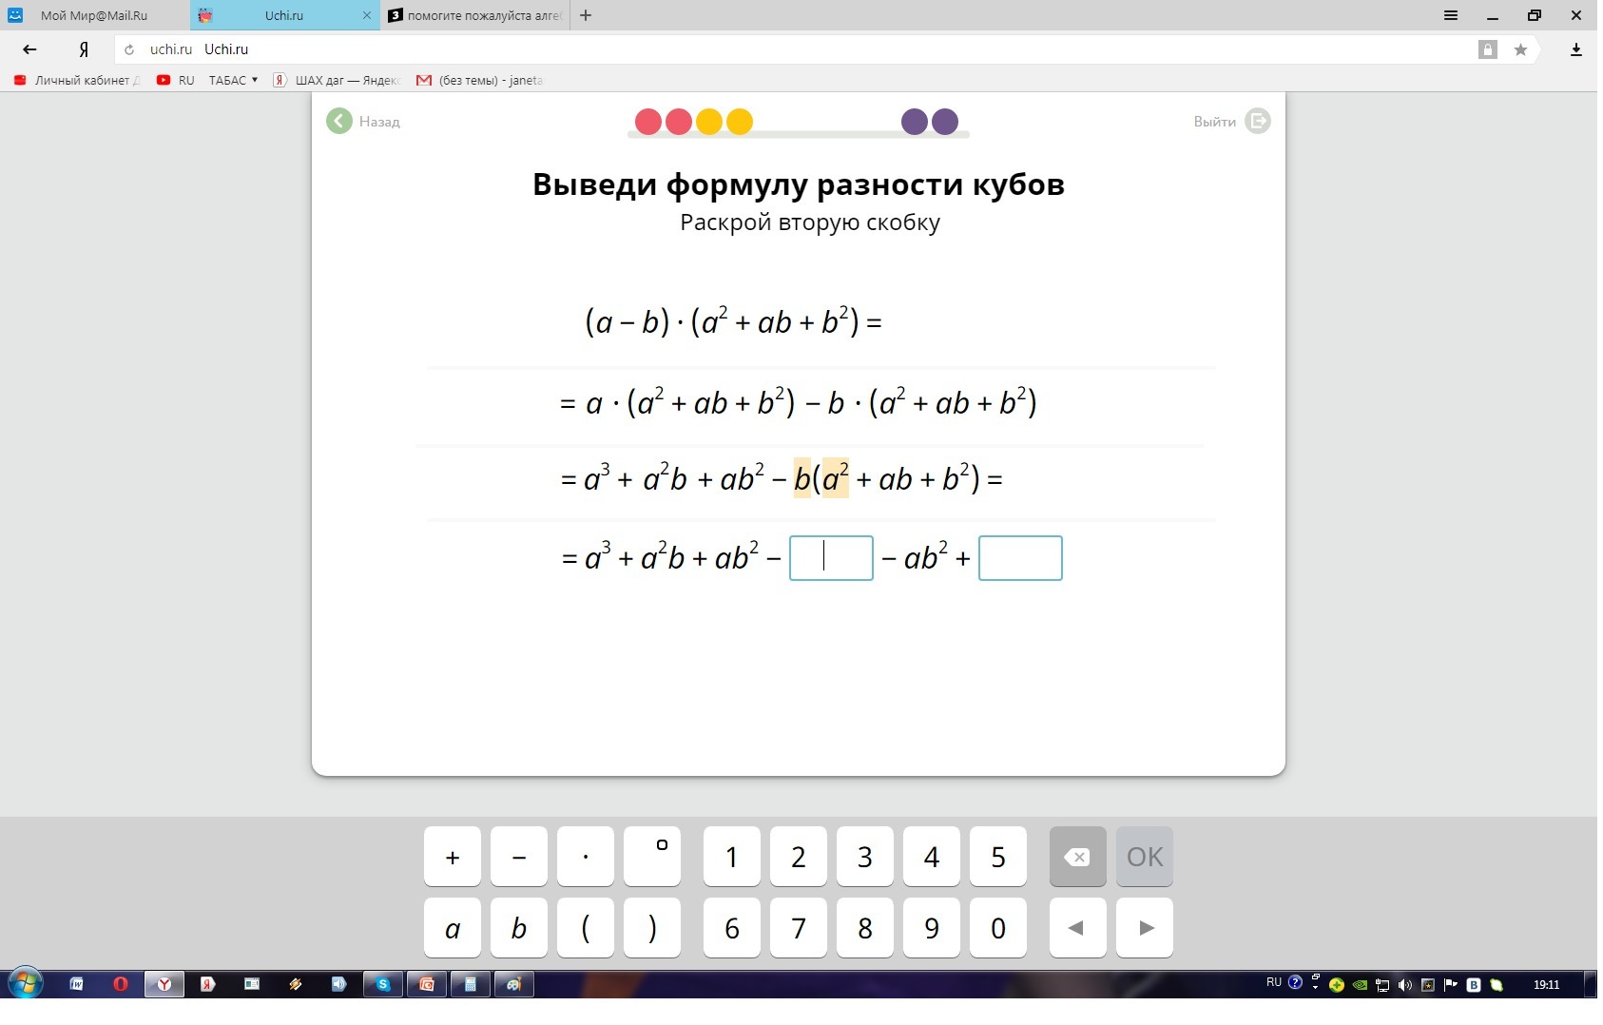Click the NVIDIA icon in system tray
Image resolution: width=1603 pixels, height=1025 pixels.
pos(1360,985)
